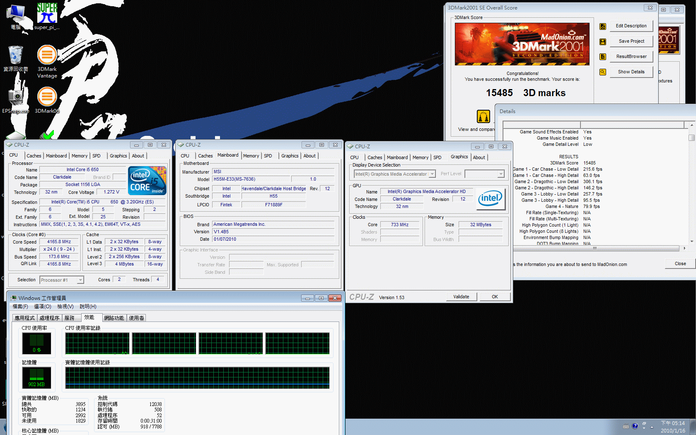696x435 pixels.
Task: Click the Task Manager title bar icon
Action: coord(14,298)
